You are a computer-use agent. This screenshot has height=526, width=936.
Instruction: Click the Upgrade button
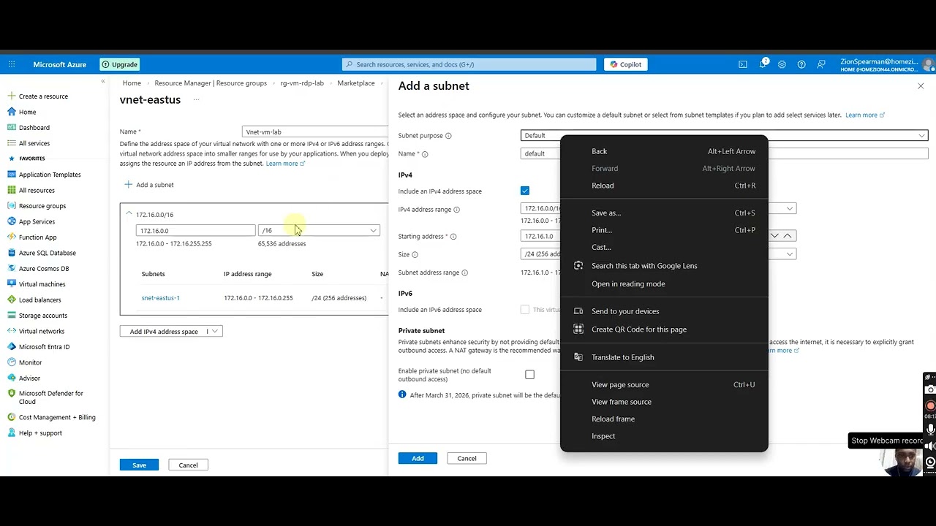pyautogui.click(x=120, y=64)
